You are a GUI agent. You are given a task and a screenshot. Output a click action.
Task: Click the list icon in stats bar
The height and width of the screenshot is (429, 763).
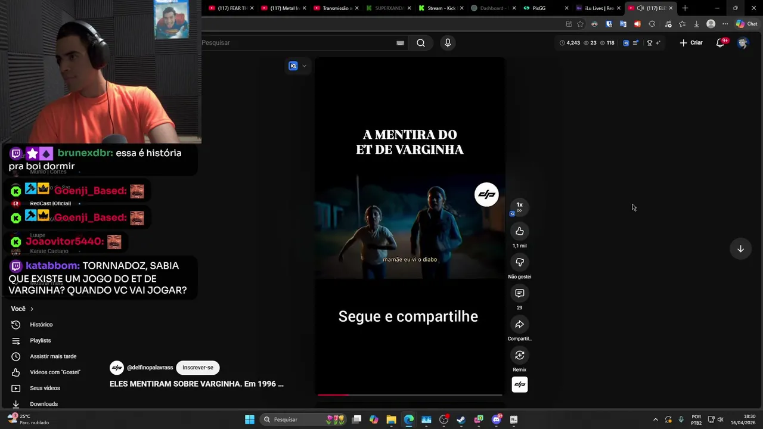635,43
